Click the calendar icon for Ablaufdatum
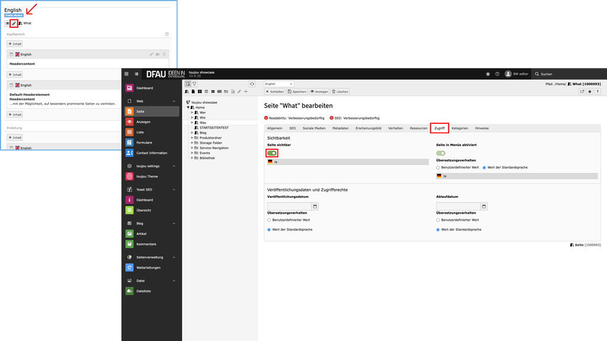This screenshot has width=607, height=341. pos(484,207)
